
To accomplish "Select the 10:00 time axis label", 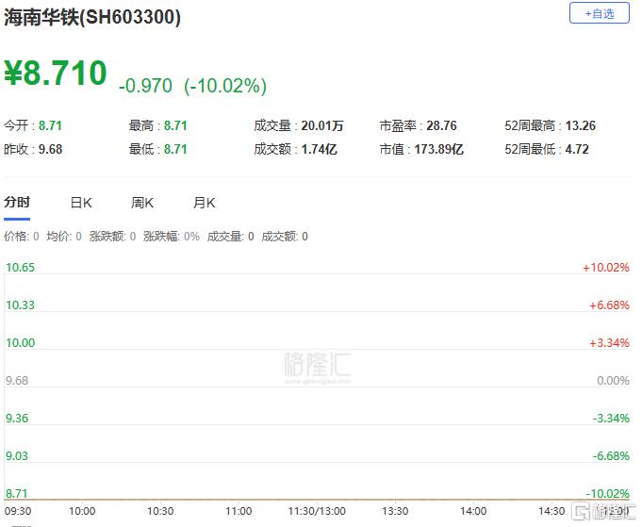I will click(x=83, y=510).
